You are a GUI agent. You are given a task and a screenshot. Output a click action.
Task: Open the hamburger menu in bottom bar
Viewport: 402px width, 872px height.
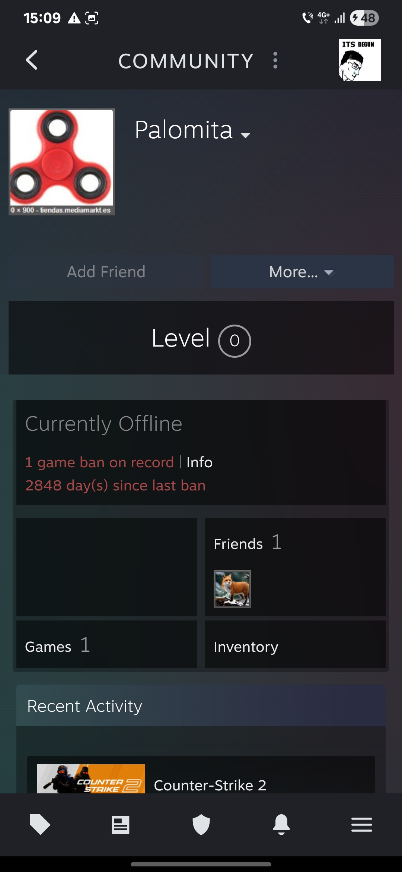[x=362, y=824]
